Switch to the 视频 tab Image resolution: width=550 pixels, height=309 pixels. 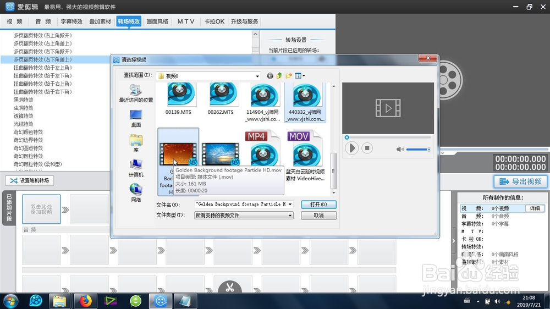point(15,21)
